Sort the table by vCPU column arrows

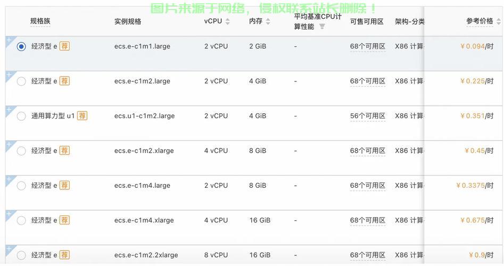228,21
